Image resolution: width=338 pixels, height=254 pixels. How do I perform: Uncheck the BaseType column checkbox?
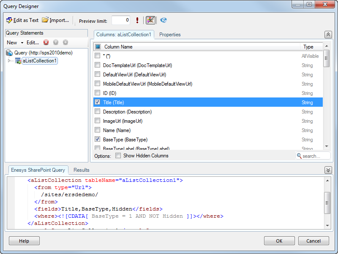98,140
